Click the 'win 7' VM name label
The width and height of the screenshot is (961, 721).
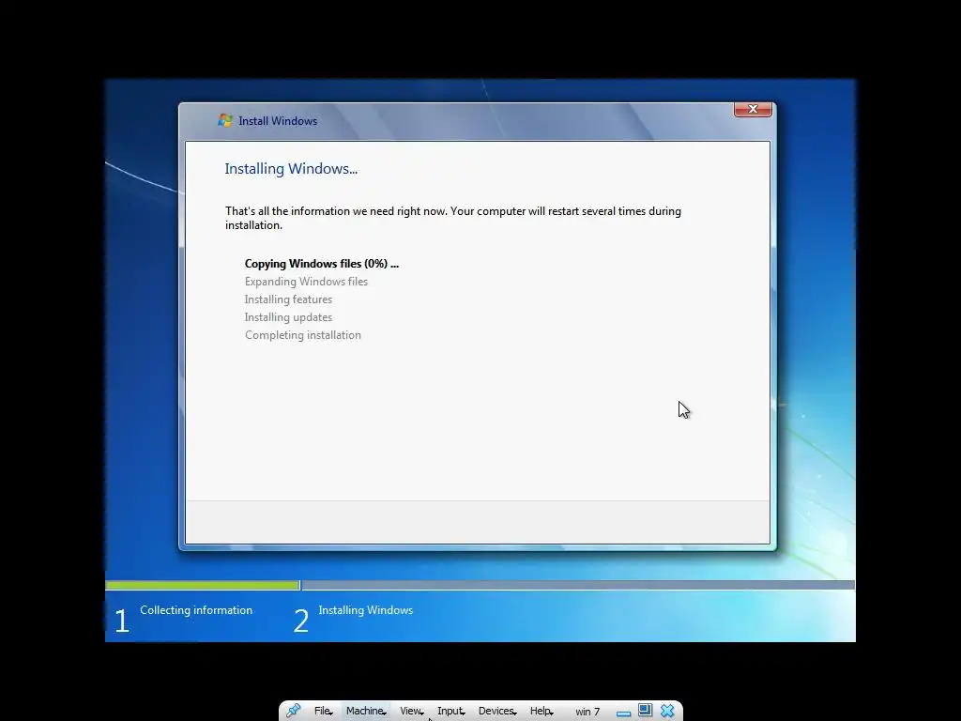tap(587, 712)
